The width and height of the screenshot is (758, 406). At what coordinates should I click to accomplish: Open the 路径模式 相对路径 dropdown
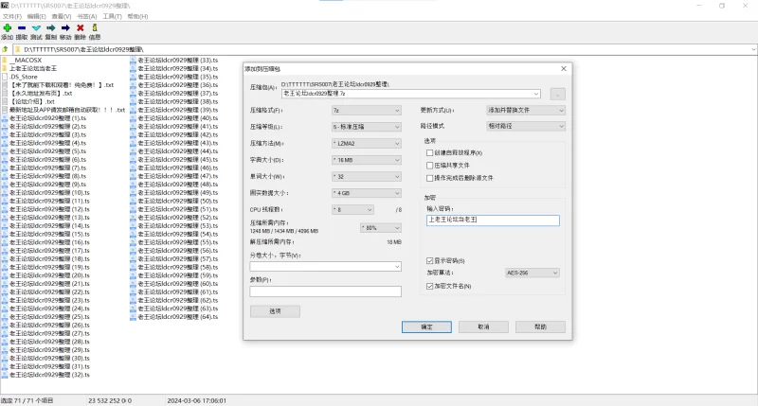pos(526,126)
